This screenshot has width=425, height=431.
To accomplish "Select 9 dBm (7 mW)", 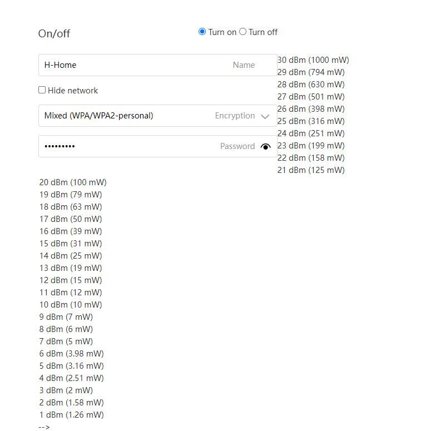I will point(66,317).
